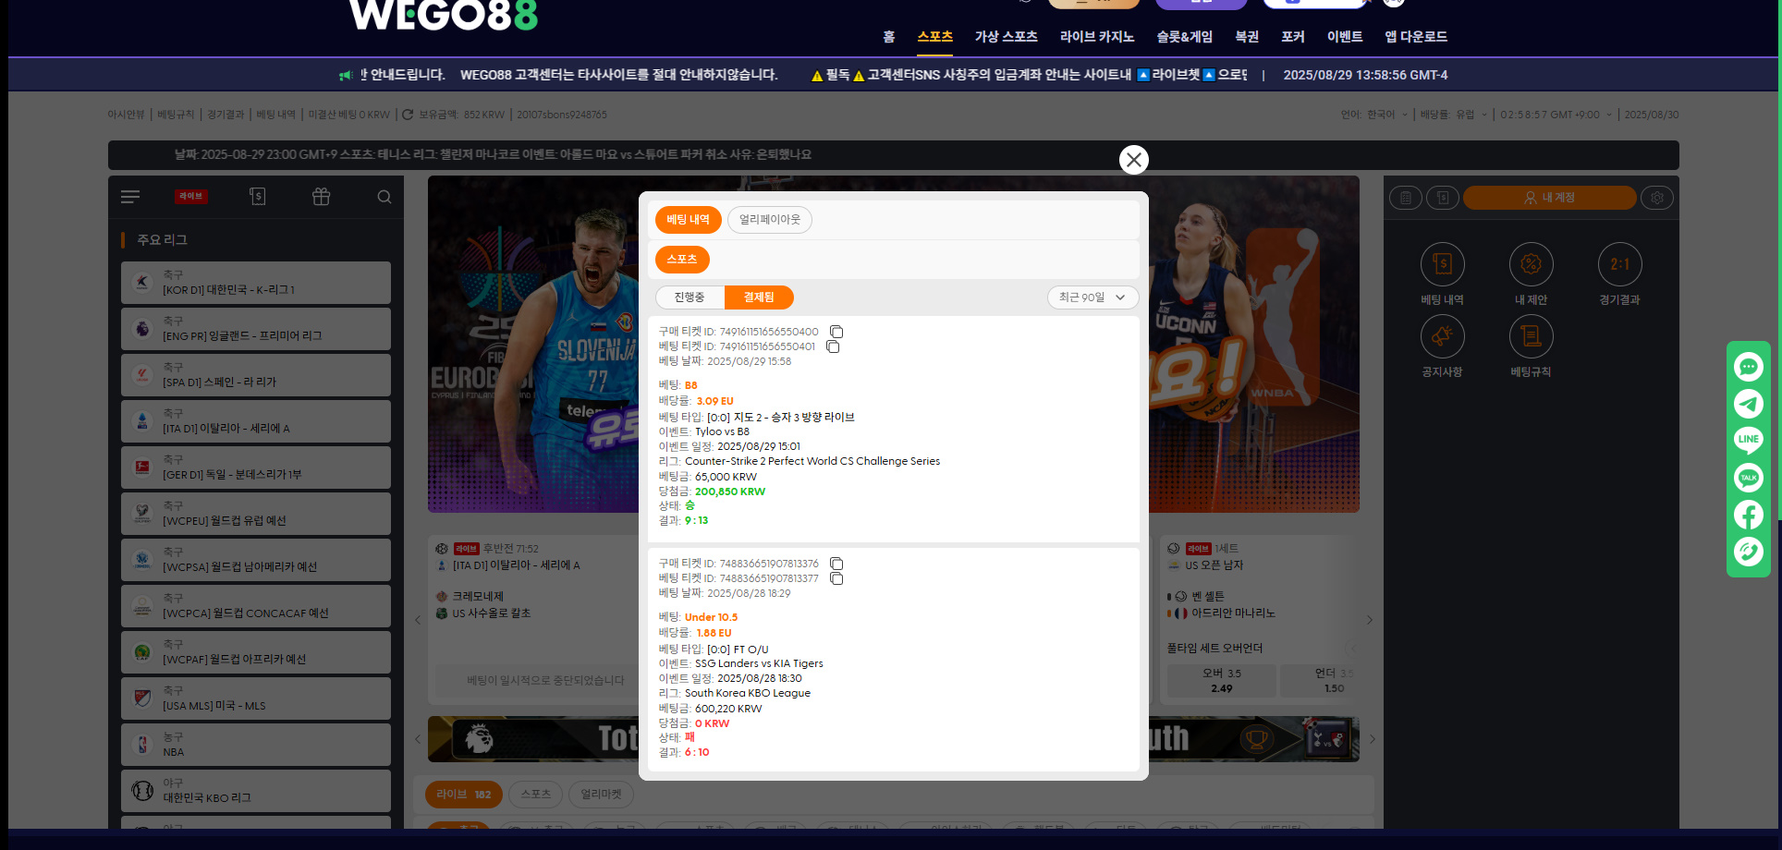
Task: Copy purchase ticket ID 749161151656550400
Action: click(x=836, y=332)
